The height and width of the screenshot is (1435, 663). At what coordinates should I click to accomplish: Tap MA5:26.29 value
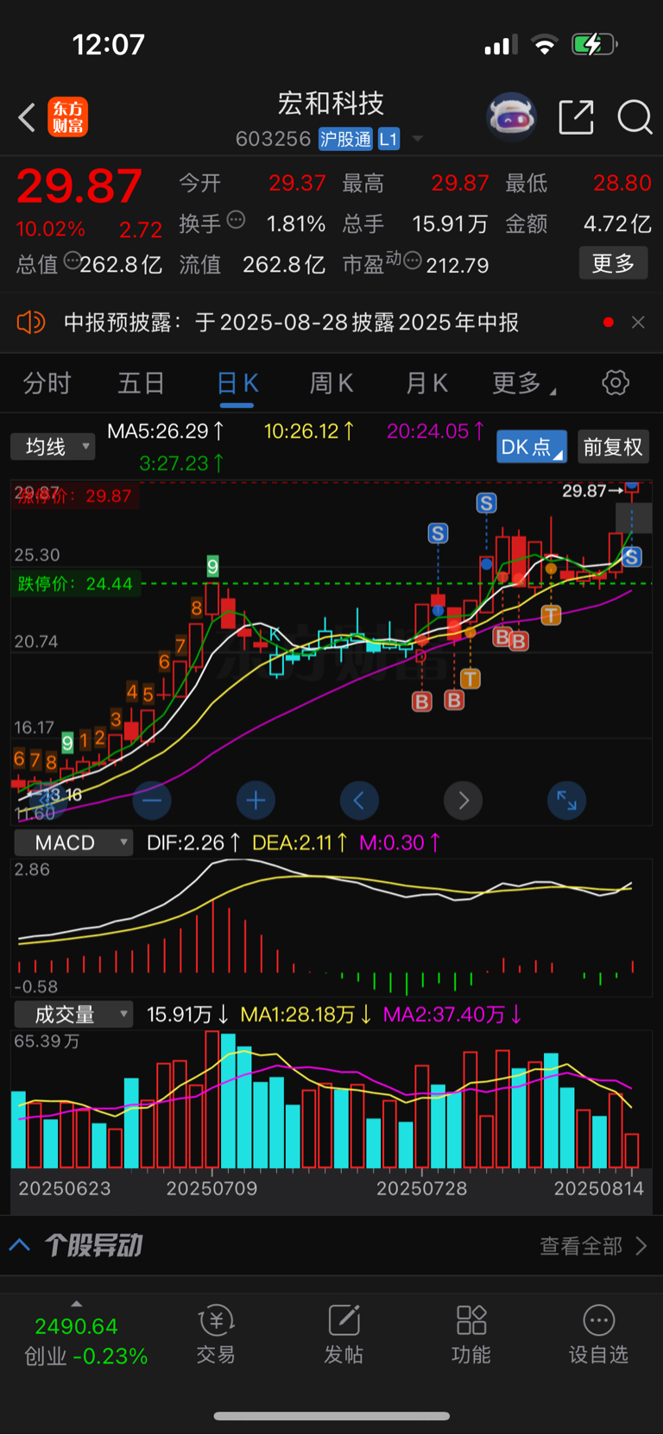(x=166, y=431)
